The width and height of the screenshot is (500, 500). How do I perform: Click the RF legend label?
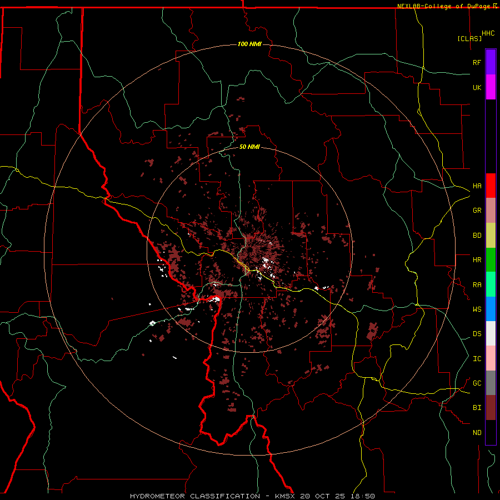click(x=477, y=63)
